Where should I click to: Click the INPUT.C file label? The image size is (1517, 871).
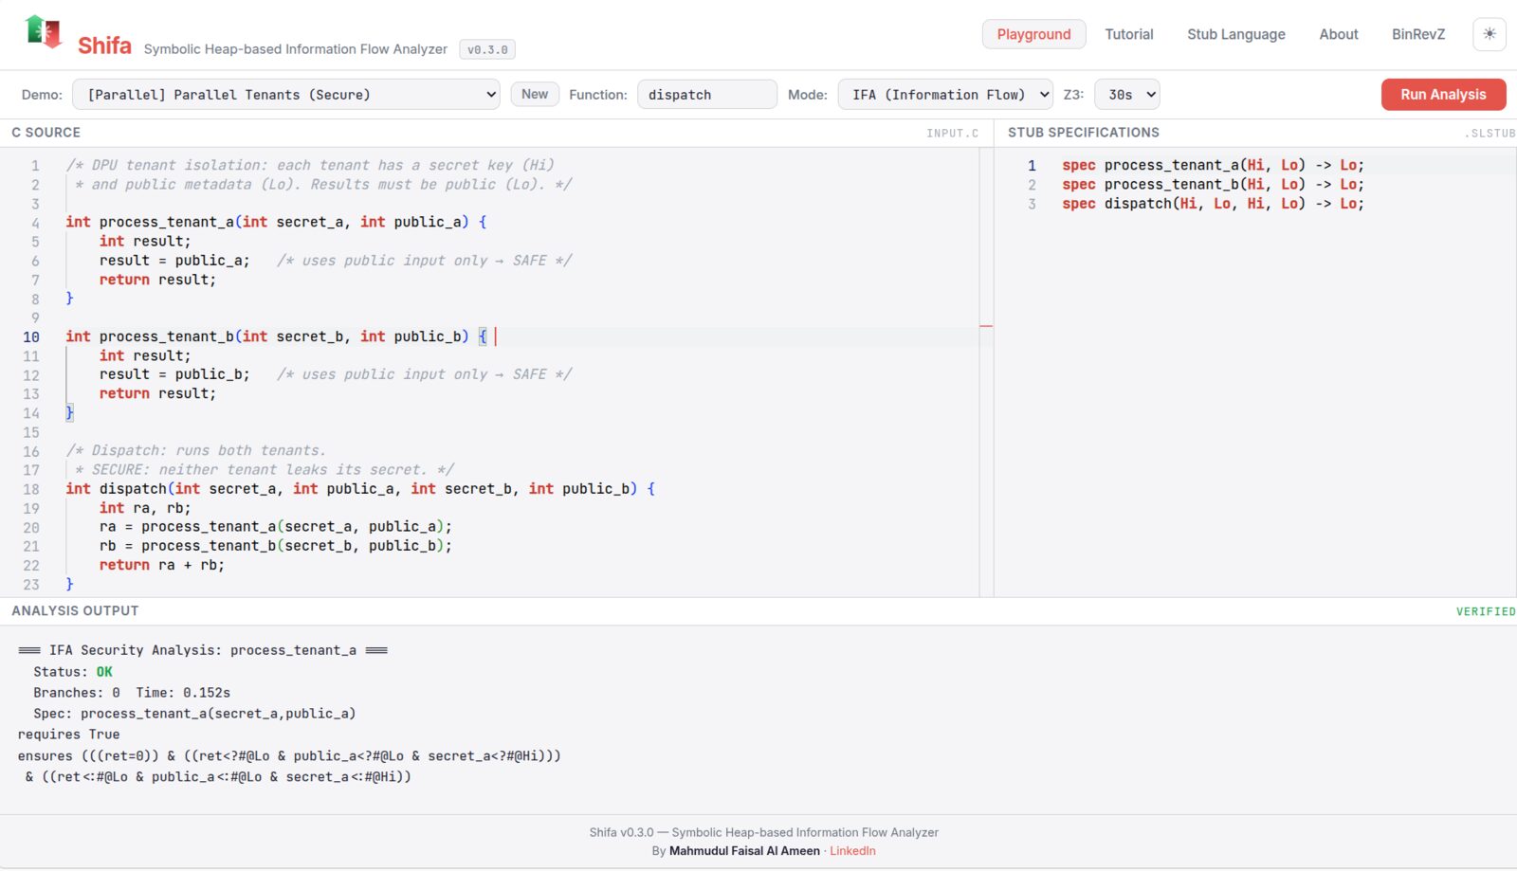click(x=952, y=134)
